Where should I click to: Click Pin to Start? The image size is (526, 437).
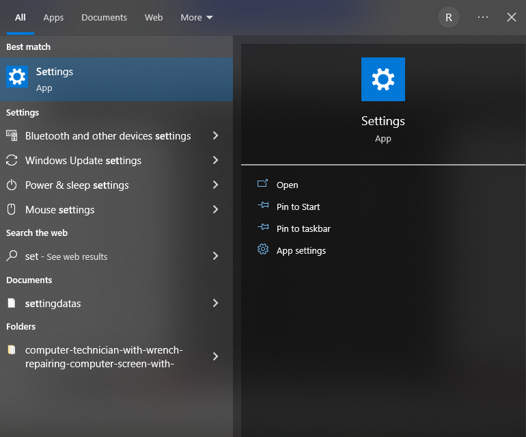298,207
